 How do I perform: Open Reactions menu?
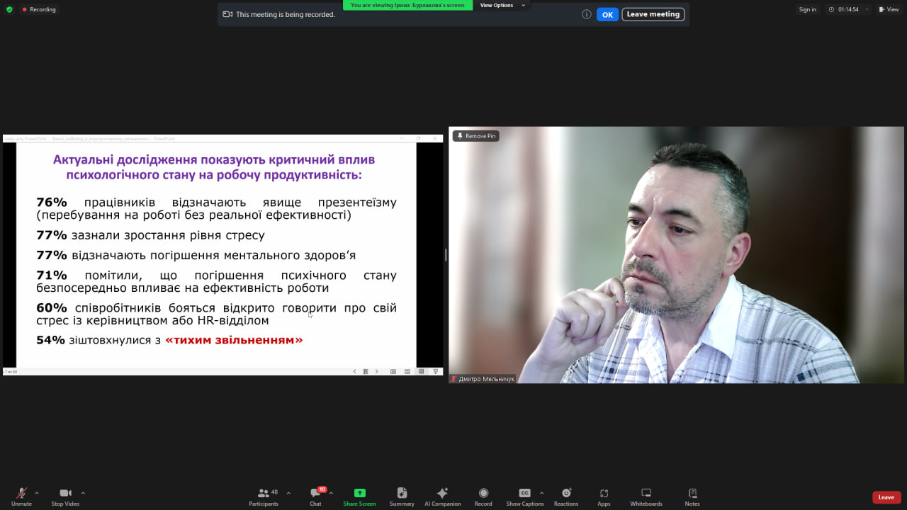[x=566, y=497]
